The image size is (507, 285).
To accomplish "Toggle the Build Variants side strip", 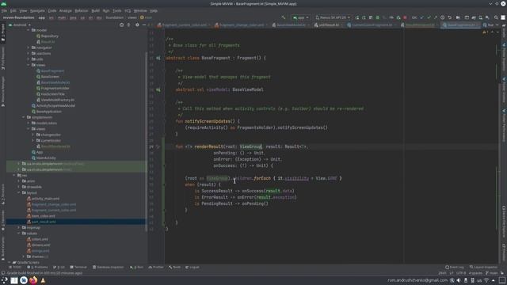I will 3,248.
